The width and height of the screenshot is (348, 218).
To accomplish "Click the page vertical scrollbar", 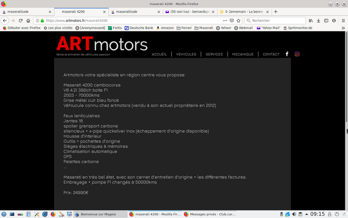I will click(x=346, y=77).
